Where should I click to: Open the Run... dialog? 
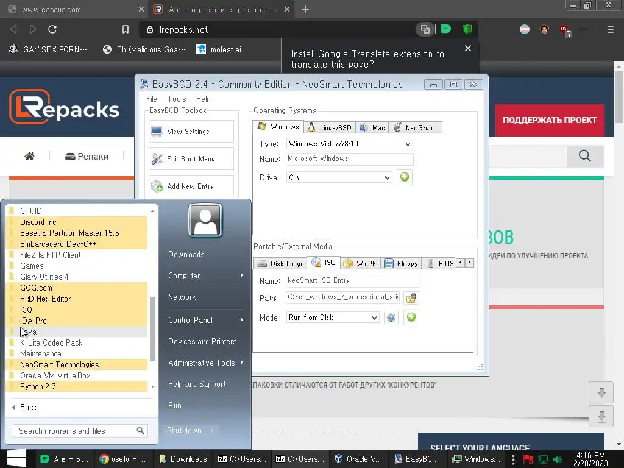[x=178, y=405]
